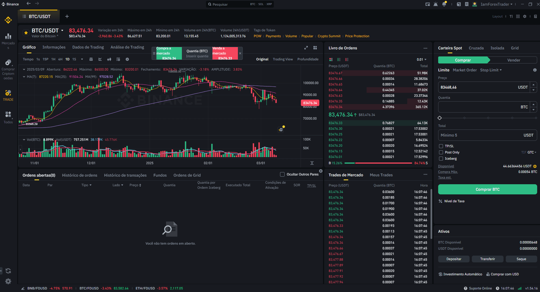Open the Dados de Trading tab
540x292 pixels.
(88, 47)
